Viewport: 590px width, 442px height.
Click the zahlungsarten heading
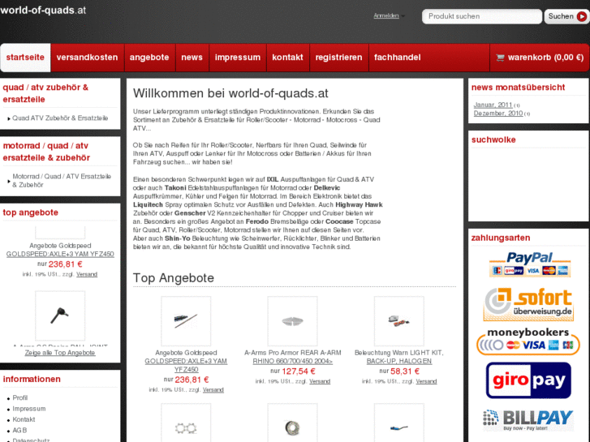pos(501,238)
